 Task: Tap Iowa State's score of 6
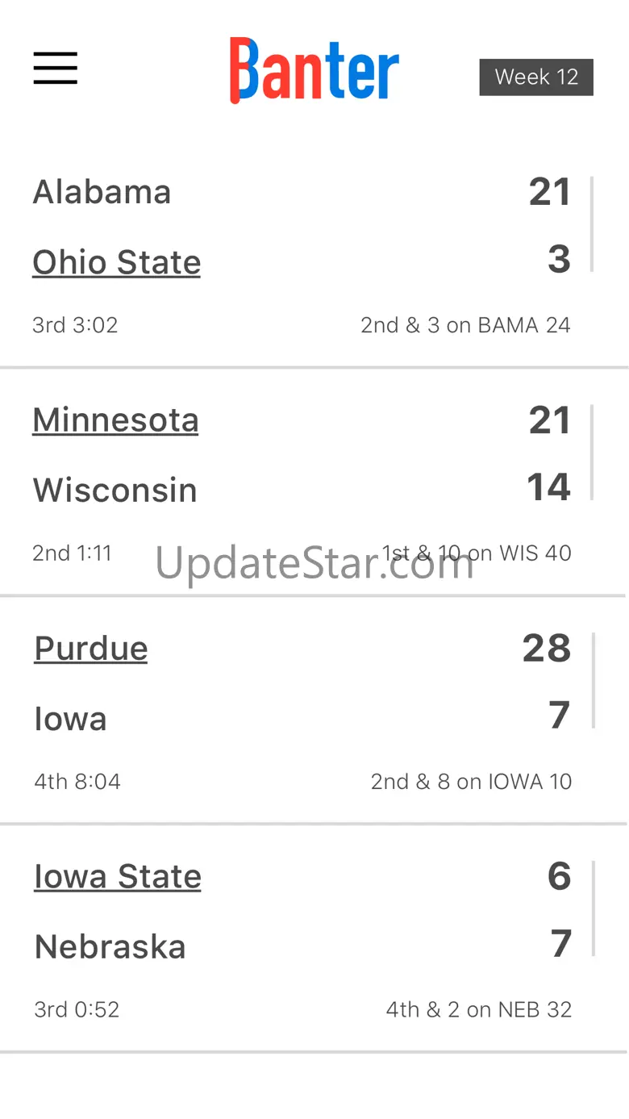click(560, 877)
